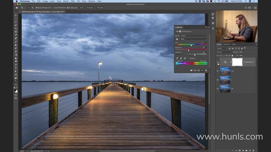
Task: Select the Brush tool
Action: click(16, 42)
